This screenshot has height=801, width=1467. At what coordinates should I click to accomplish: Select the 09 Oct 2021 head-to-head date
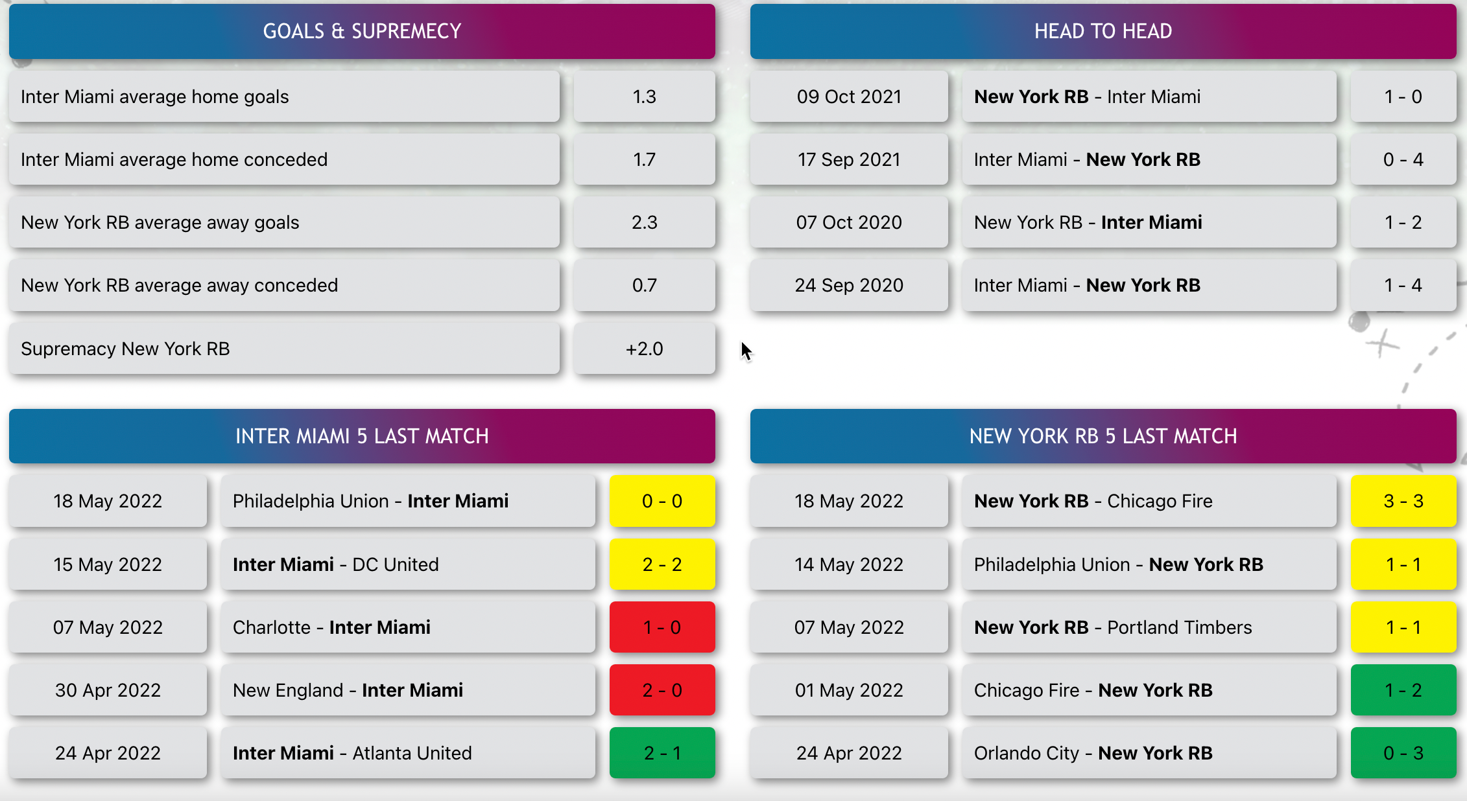849,97
